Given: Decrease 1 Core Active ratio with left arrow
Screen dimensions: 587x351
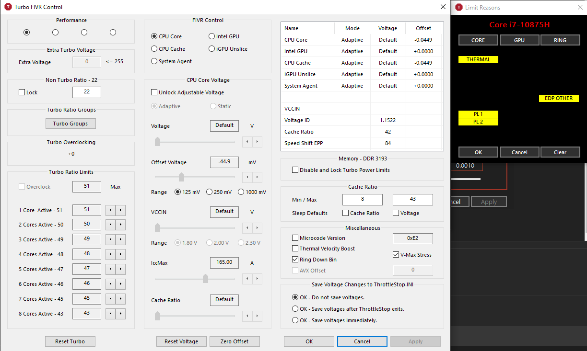Looking at the screenshot, I should [x=110, y=210].
